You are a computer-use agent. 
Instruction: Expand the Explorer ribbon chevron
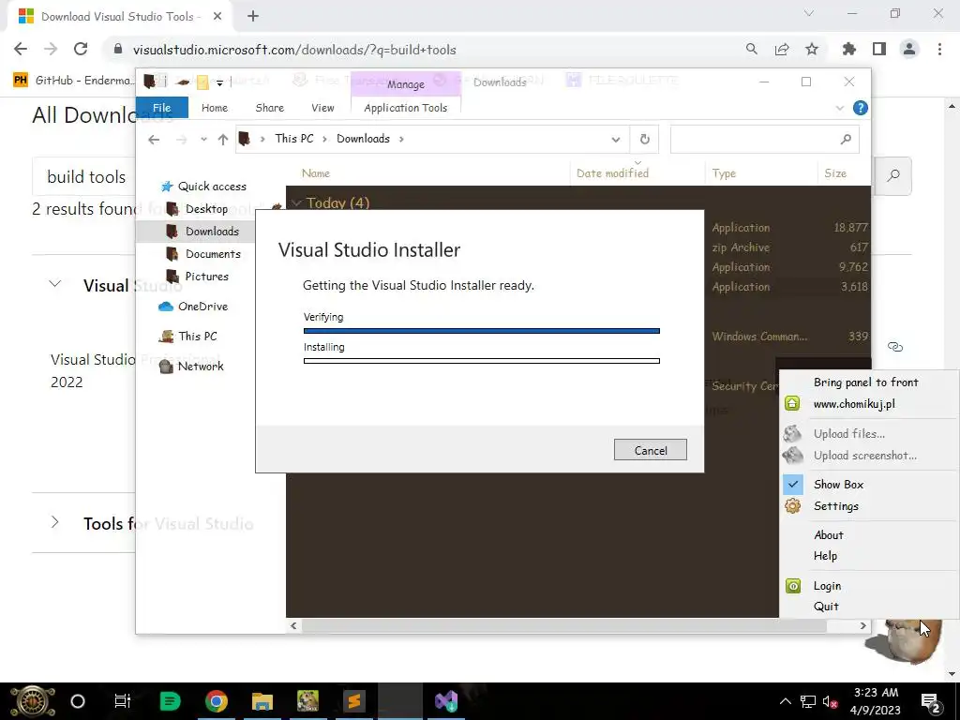839,109
